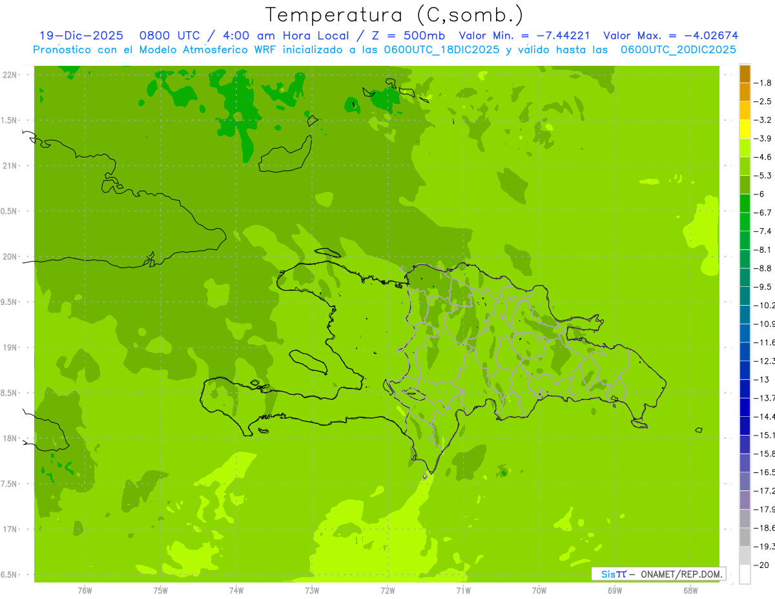Click the '75W' longitude label
Screen dimensions: 775x599
click(161, 590)
